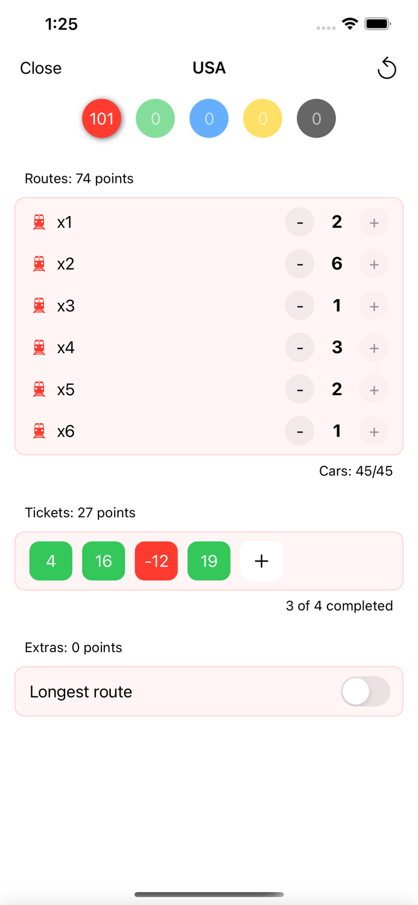Switch to the green player score
This screenshot has height=905, width=418.
(x=155, y=118)
